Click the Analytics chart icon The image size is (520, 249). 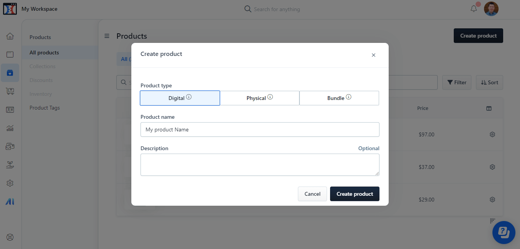(x=10, y=128)
